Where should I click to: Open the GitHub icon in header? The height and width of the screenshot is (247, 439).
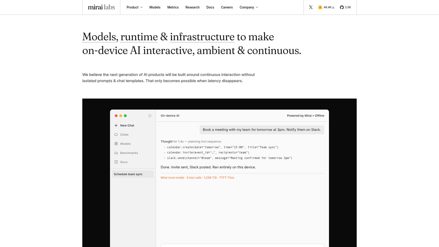(342, 7)
